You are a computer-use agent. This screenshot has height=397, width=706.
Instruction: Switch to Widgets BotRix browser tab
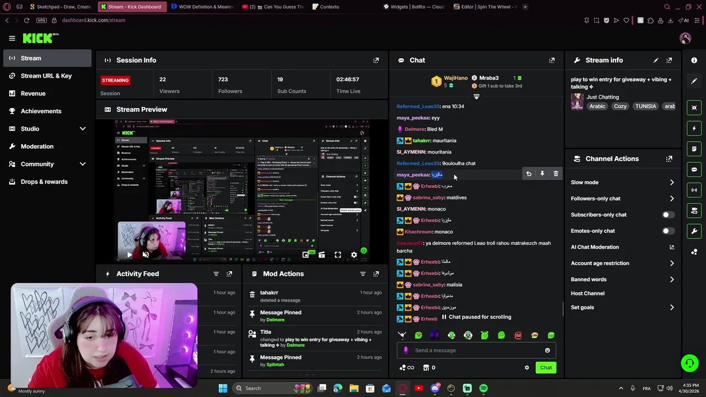(x=416, y=7)
